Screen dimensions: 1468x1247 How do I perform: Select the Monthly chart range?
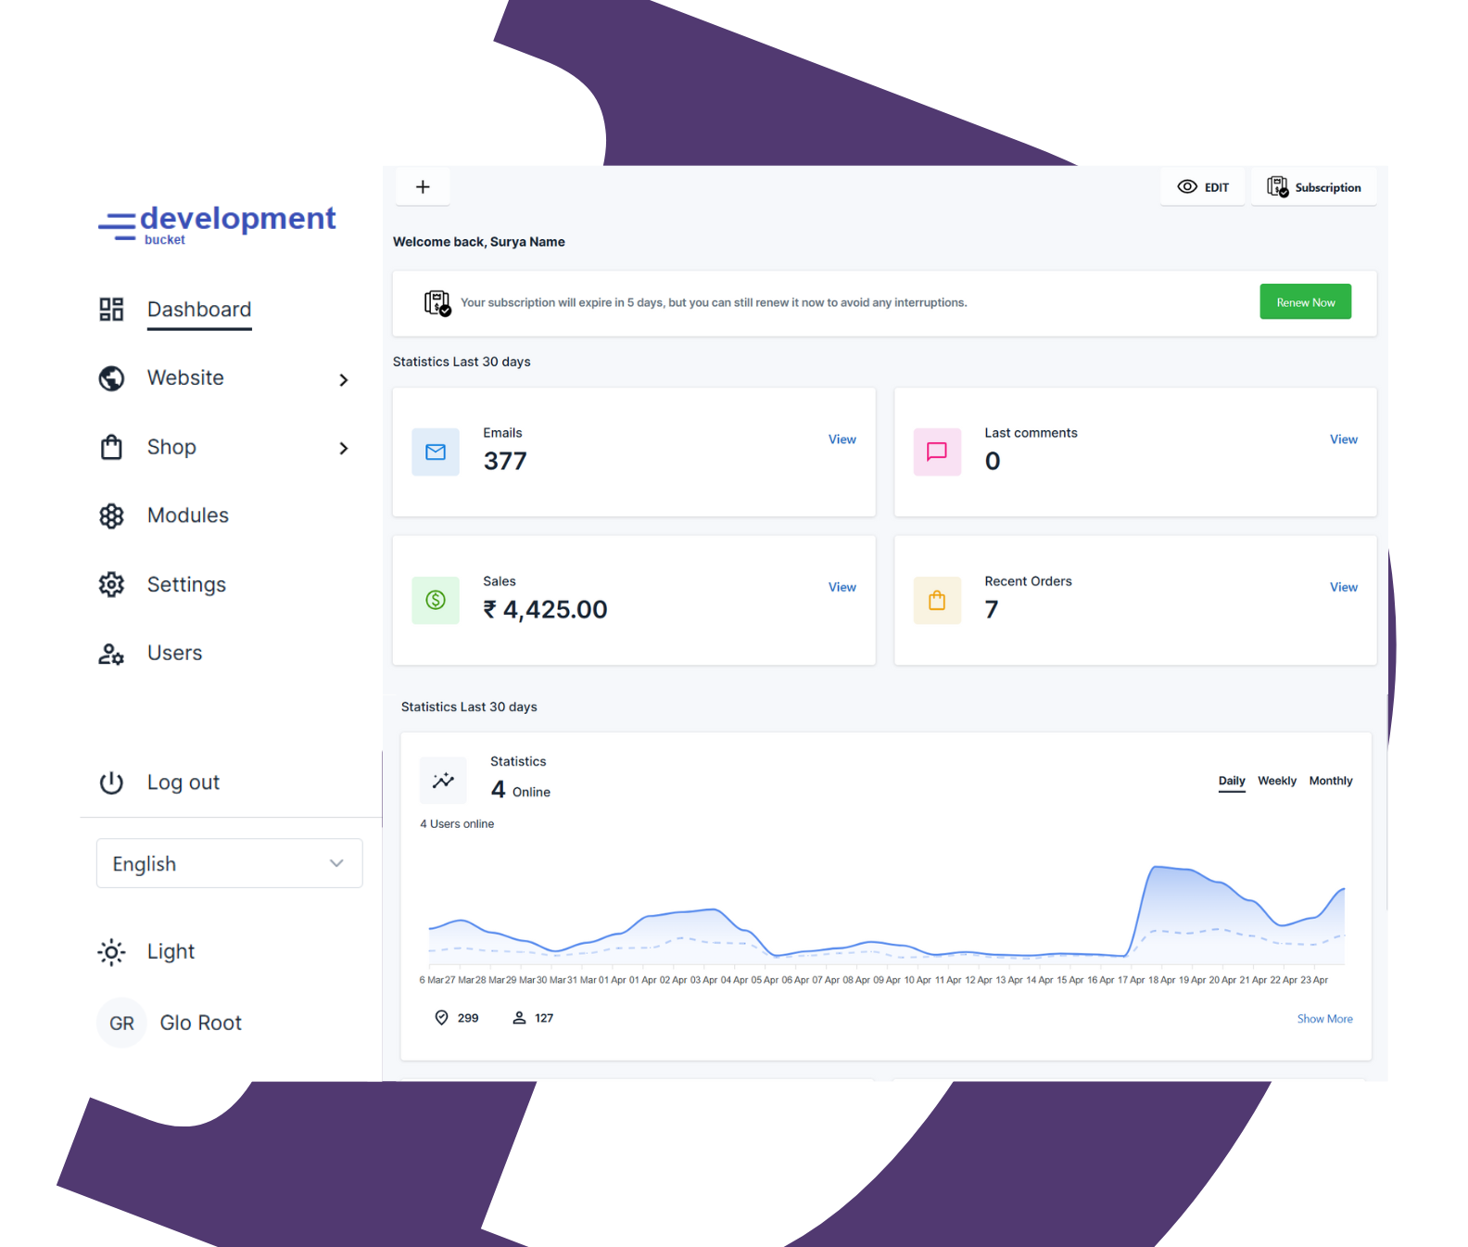pyautogui.click(x=1330, y=781)
